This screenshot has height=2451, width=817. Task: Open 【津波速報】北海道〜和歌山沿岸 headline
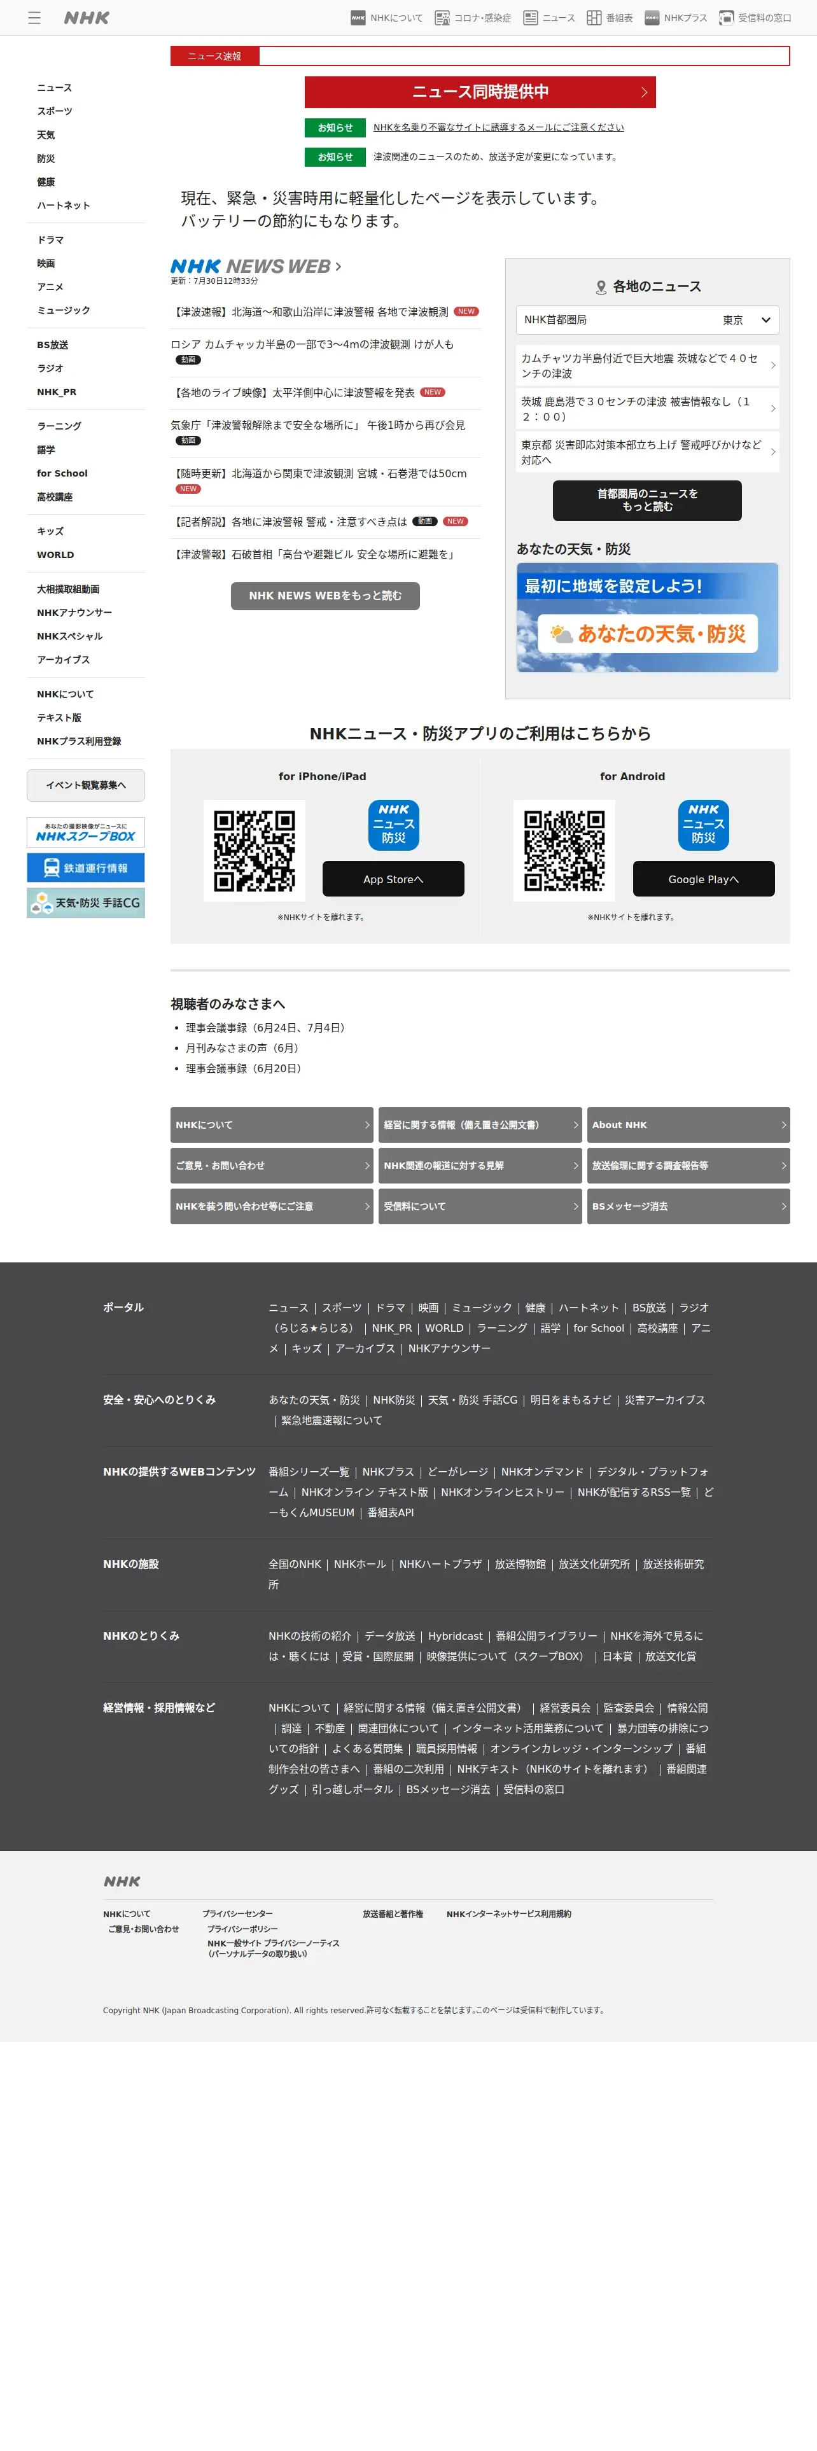pos(309,312)
